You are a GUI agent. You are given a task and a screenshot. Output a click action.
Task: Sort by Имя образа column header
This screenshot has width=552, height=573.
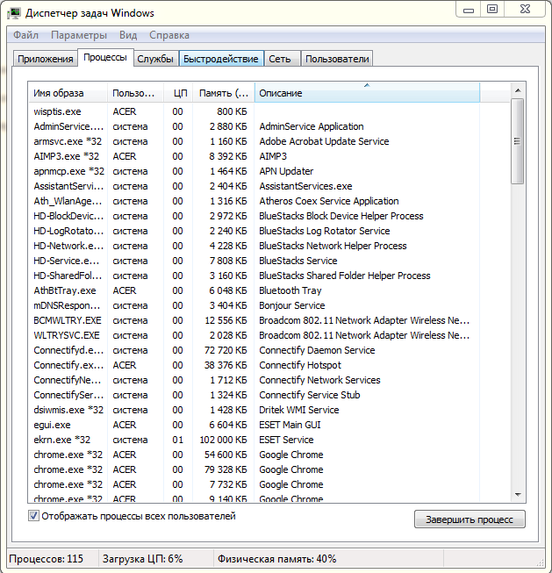pos(68,93)
